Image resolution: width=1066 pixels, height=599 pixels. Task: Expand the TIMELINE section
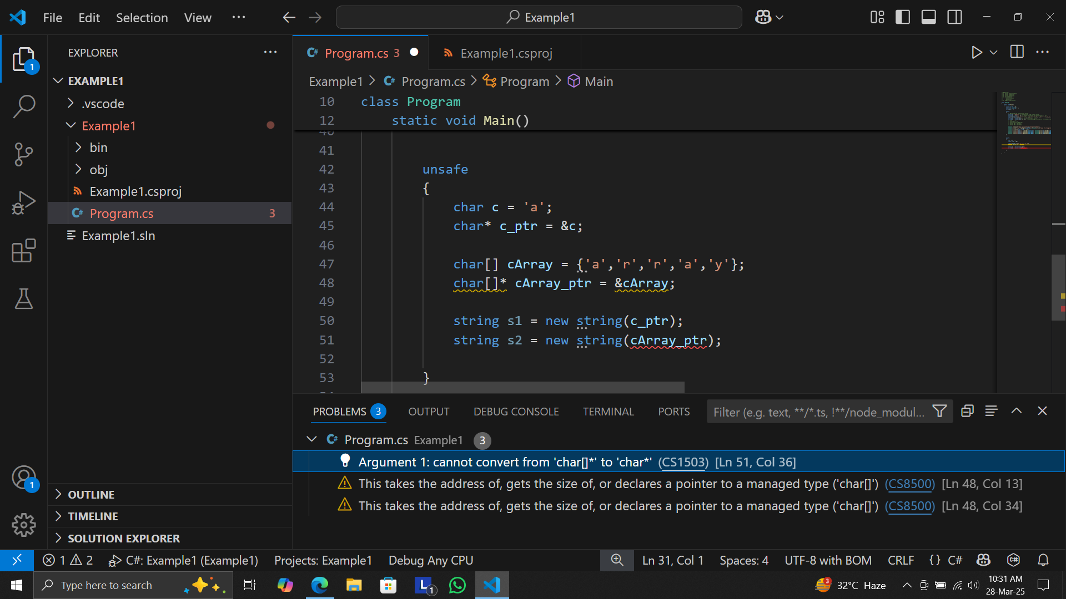pos(169,516)
